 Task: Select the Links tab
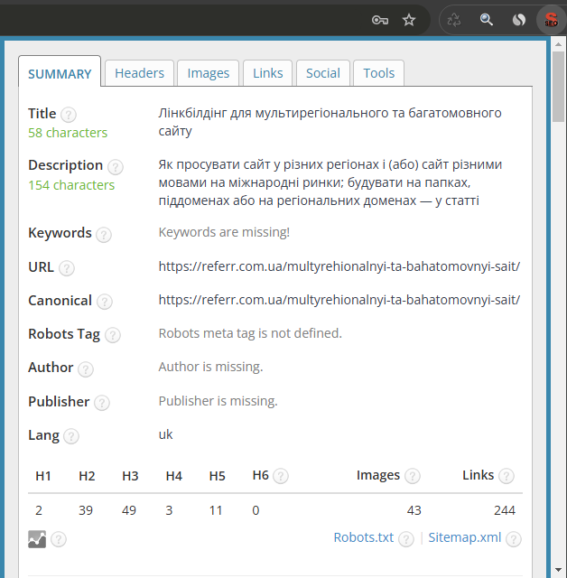tap(267, 73)
